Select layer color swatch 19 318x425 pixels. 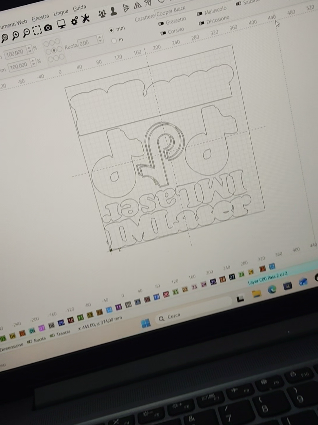coord(157,297)
